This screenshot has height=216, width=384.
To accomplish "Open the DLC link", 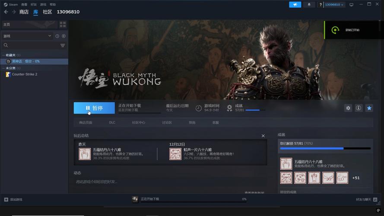I will (x=112, y=123).
